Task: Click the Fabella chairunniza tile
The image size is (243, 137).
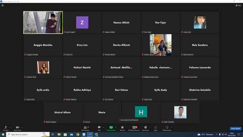Action: [x=161, y=67]
